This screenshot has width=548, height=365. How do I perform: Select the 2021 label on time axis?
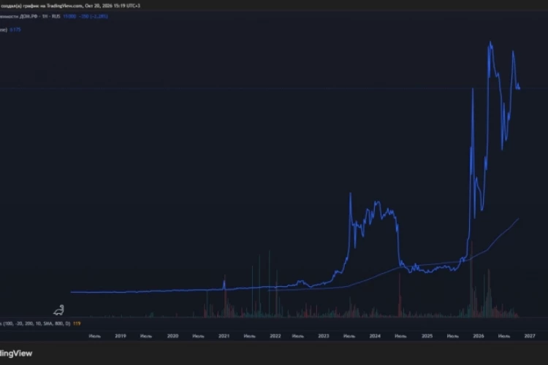(224, 336)
